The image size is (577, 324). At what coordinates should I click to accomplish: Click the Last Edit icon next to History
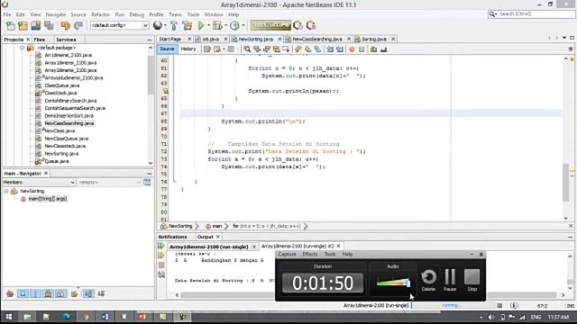(207, 49)
